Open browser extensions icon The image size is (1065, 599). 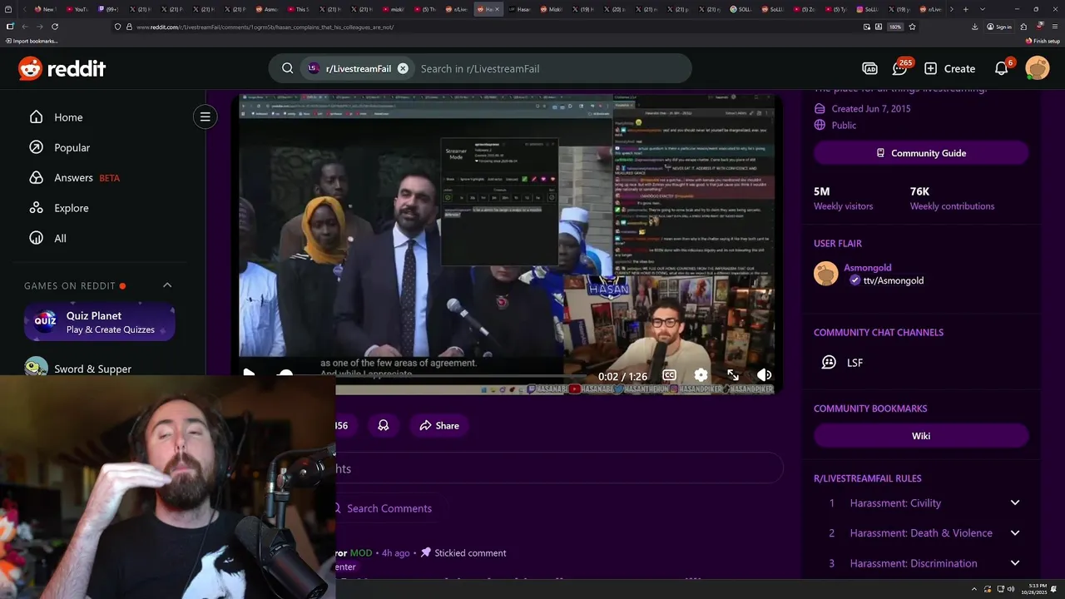1023,27
